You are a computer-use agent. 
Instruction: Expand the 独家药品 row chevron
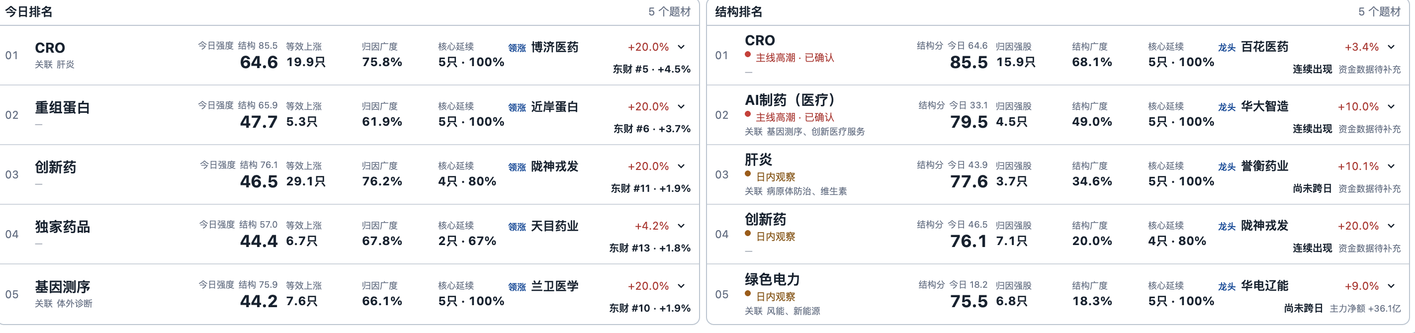pos(681,226)
